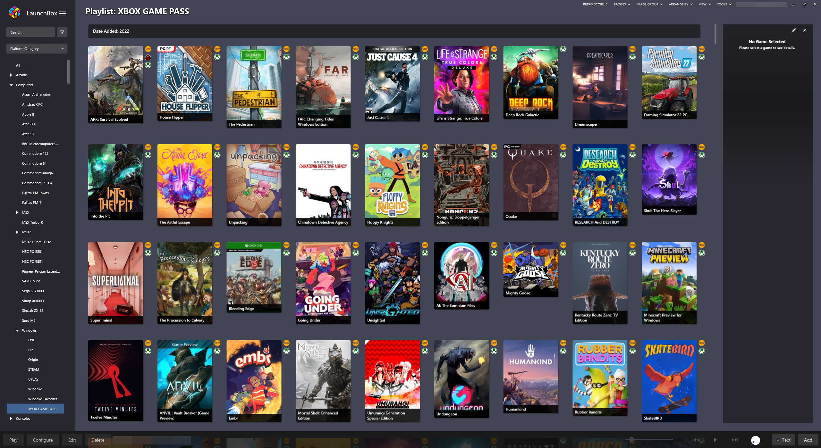Expand the Arcade tree node
The width and height of the screenshot is (821, 448).
tap(11, 75)
